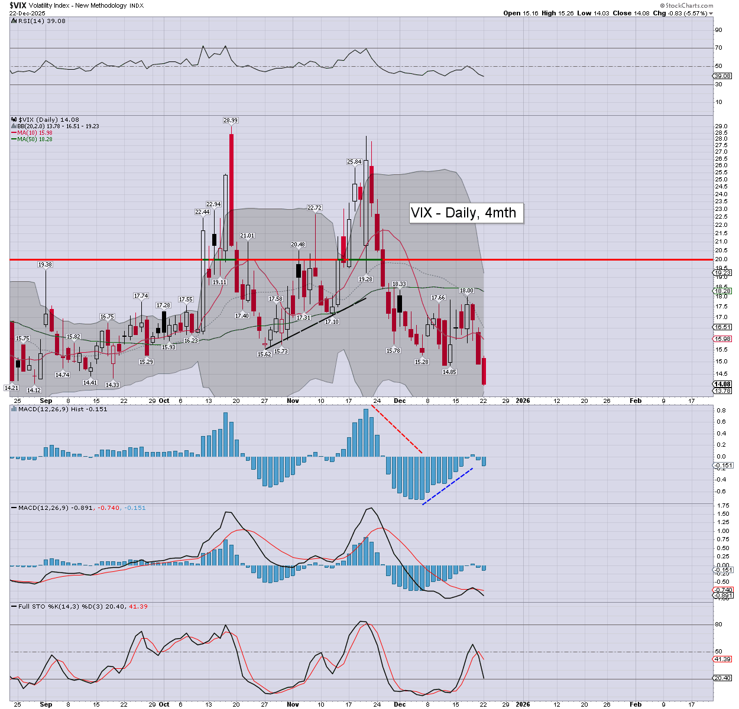The height and width of the screenshot is (709, 739).
Task: Click the Full STO legend line marker
Action: click(x=14, y=607)
